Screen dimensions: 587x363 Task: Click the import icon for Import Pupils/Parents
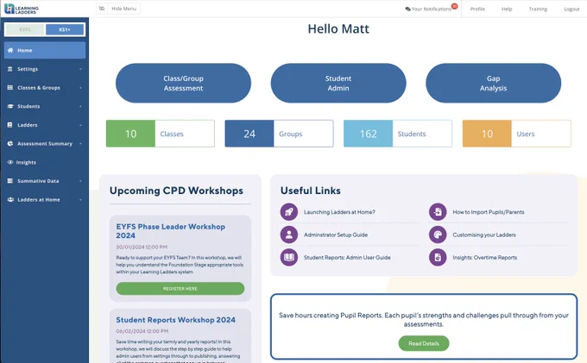(x=438, y=212)
